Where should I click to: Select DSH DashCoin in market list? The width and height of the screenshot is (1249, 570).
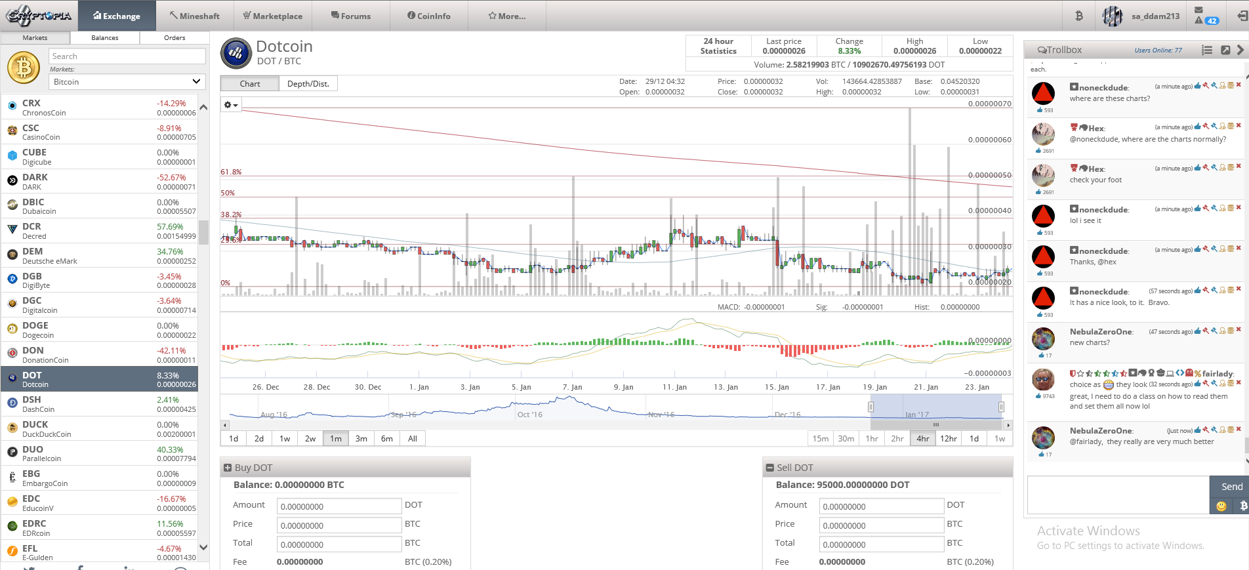(100, 404)
